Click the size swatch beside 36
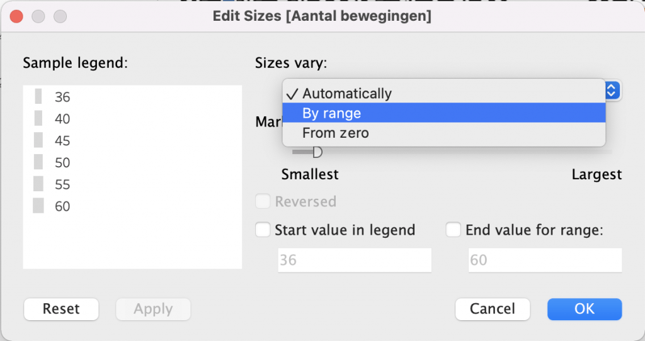The width and height of the screenshot is (645, 341). pyautogui.click(x=38, y=97)
